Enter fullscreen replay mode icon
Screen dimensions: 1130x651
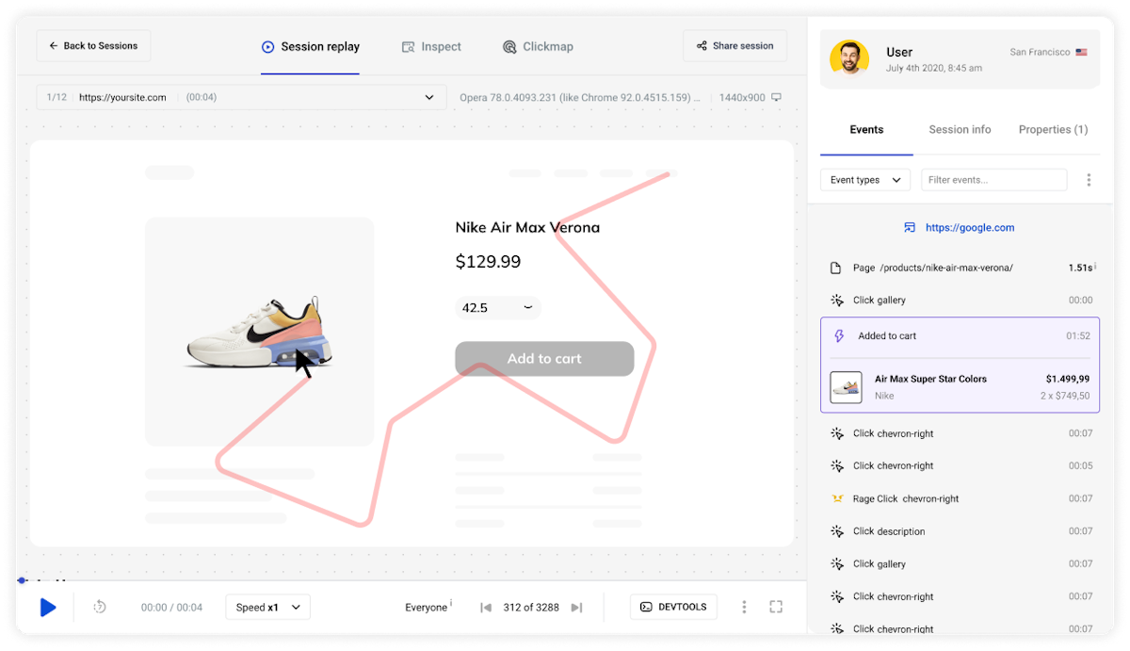[776, 607]
